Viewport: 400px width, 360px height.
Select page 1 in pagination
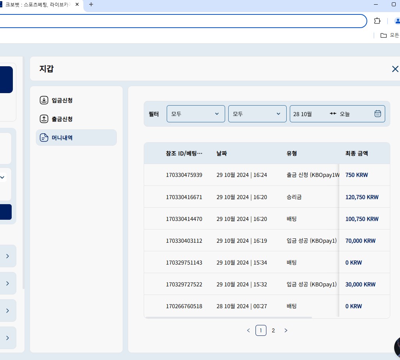point(261,330)
